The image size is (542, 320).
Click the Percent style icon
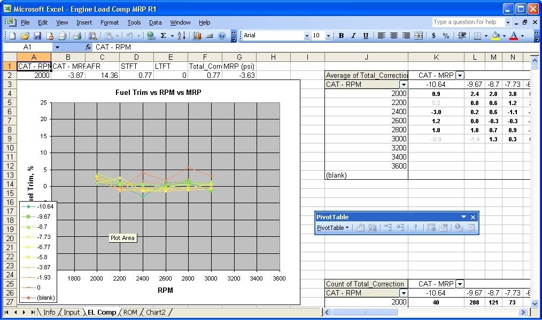446,36
